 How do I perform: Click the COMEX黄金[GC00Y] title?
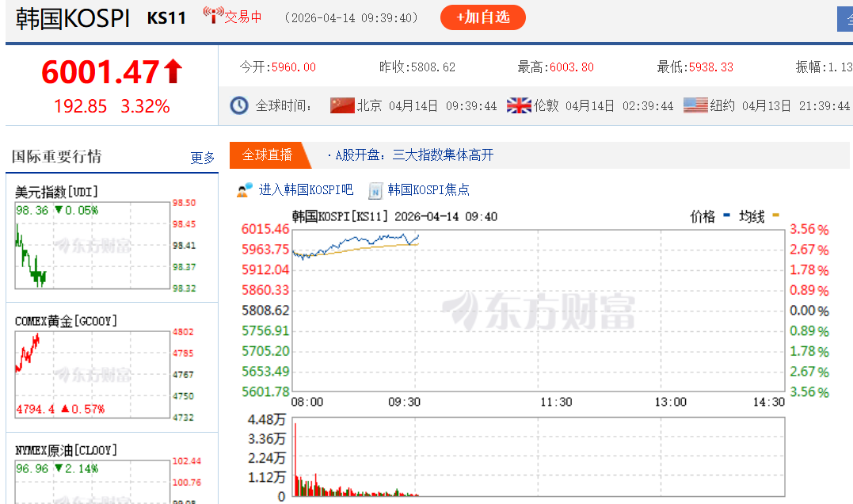tap(66, 321)
